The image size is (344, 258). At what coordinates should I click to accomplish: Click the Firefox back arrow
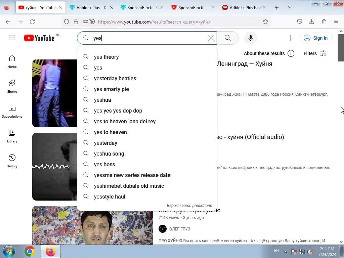8,22
